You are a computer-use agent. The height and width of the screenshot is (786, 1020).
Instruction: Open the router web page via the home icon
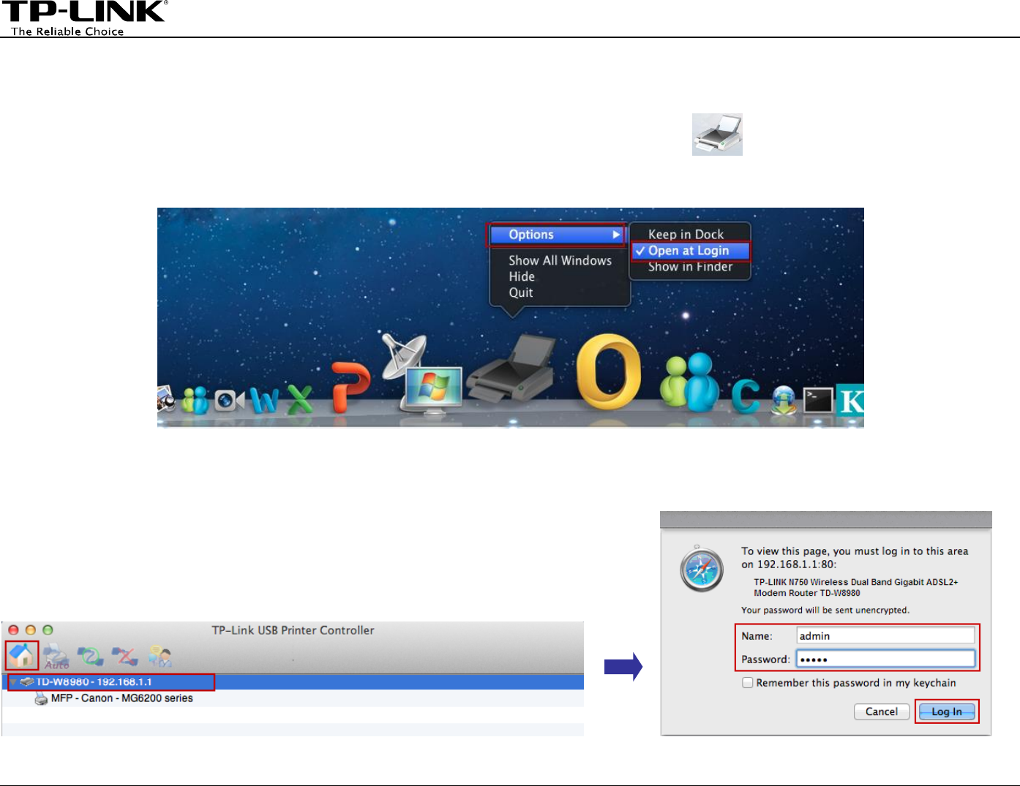pos(22,654)
